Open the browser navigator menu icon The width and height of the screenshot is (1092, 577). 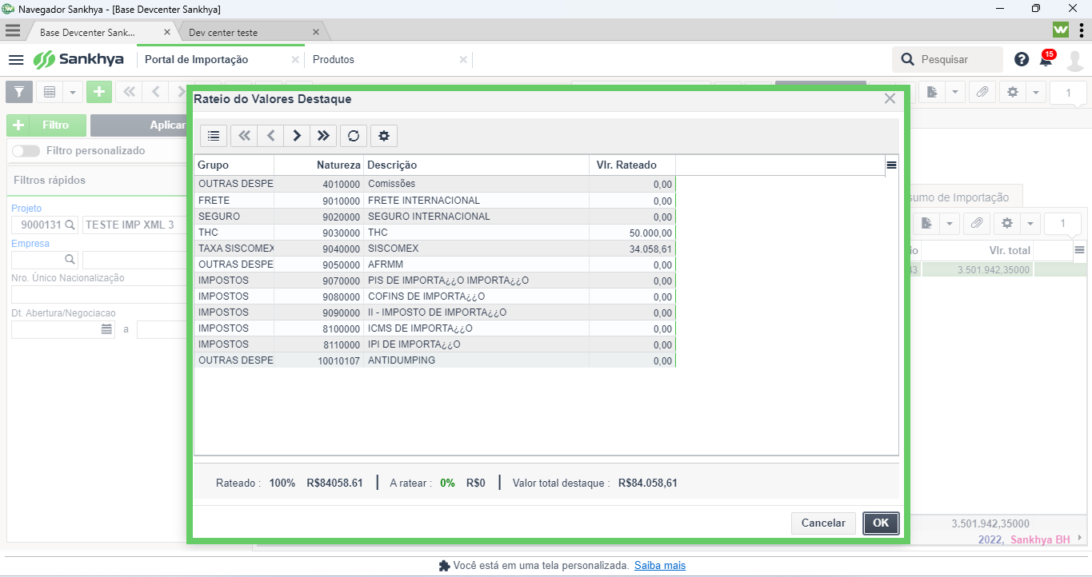pos(12,30)
